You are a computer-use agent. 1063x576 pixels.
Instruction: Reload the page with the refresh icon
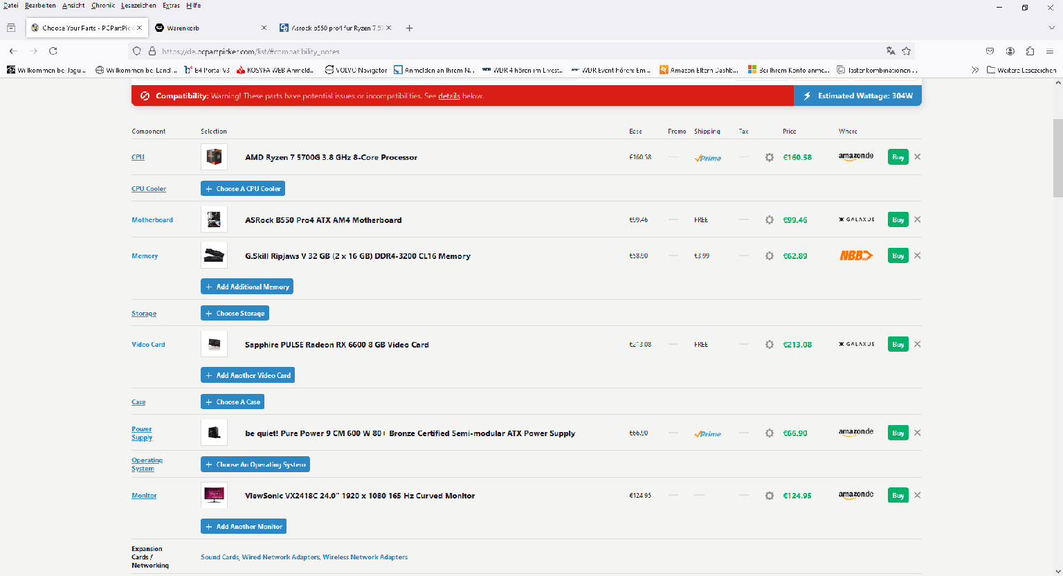pos(53,51)
